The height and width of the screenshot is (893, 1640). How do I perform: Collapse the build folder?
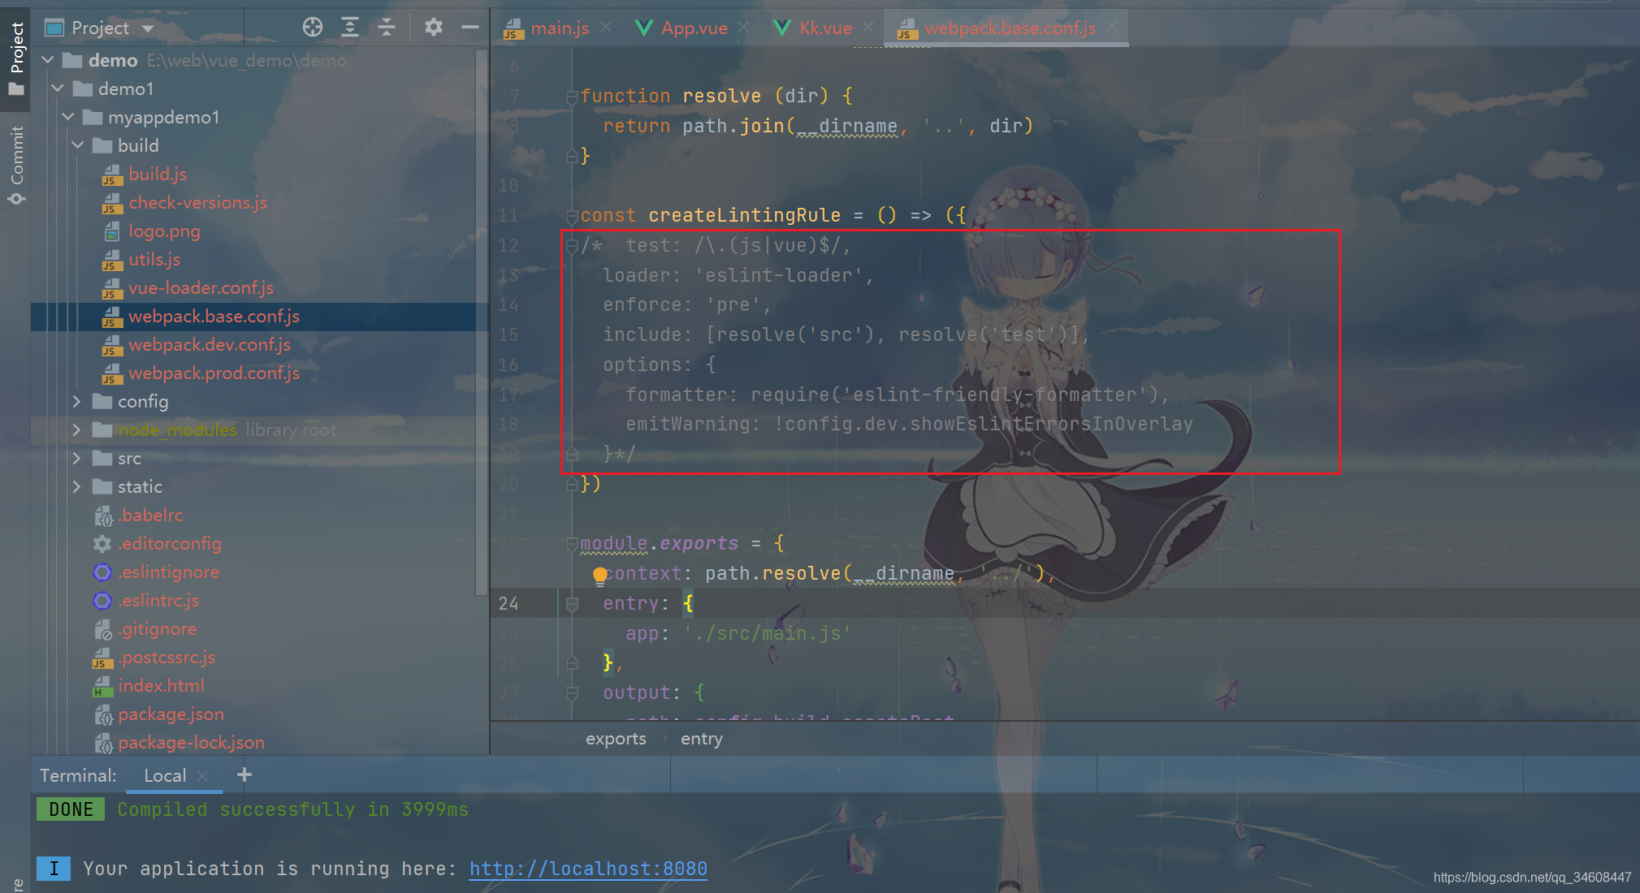78,145
